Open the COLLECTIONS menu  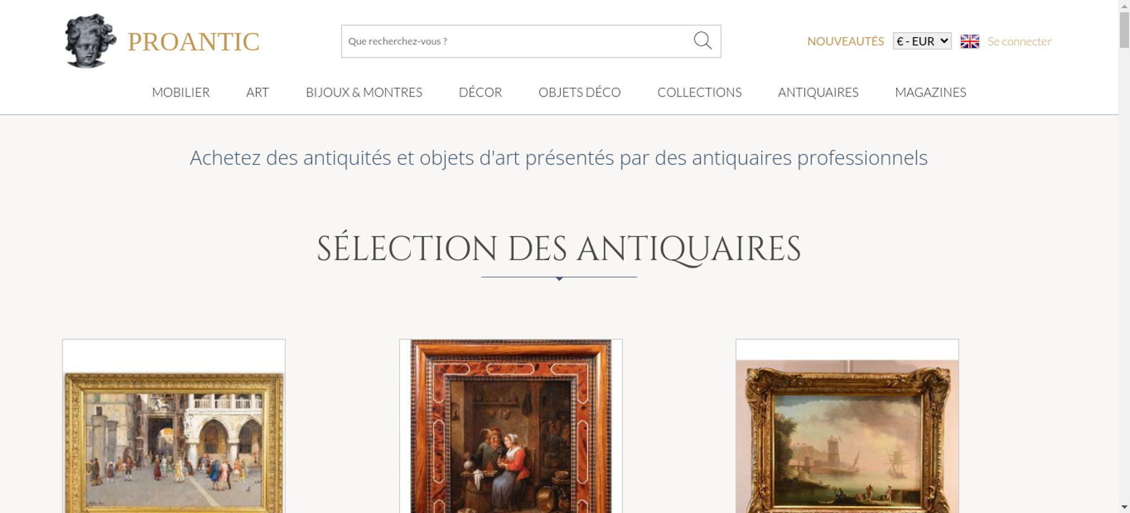[x=699, y=92]
